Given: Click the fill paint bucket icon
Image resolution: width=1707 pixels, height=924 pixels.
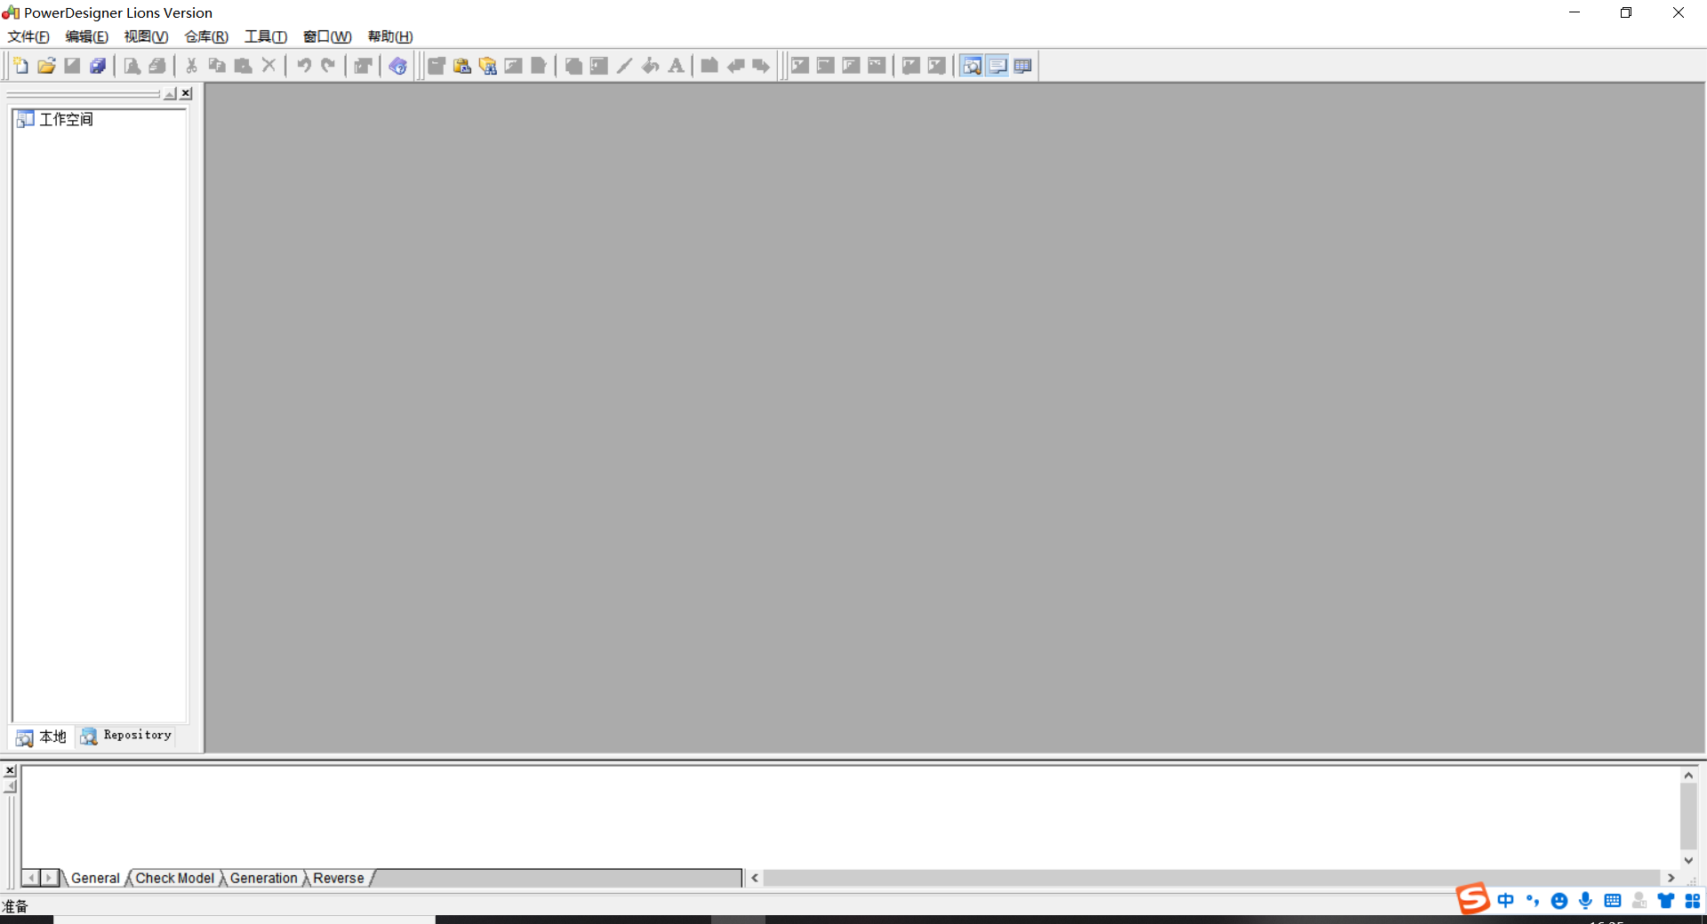Looking at the screenshot, I should [651, 66].
